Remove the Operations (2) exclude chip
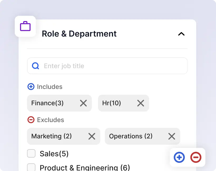 [x=171, y=136]
